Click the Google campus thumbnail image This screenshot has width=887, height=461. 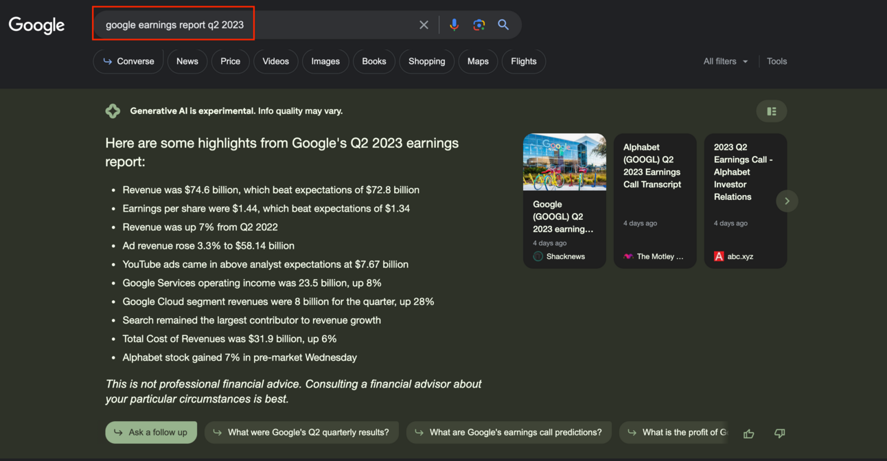tap(564, 162)
